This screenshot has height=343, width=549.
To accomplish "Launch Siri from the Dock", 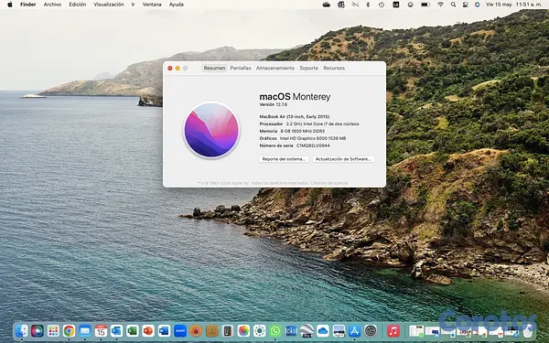I will 38,330.
